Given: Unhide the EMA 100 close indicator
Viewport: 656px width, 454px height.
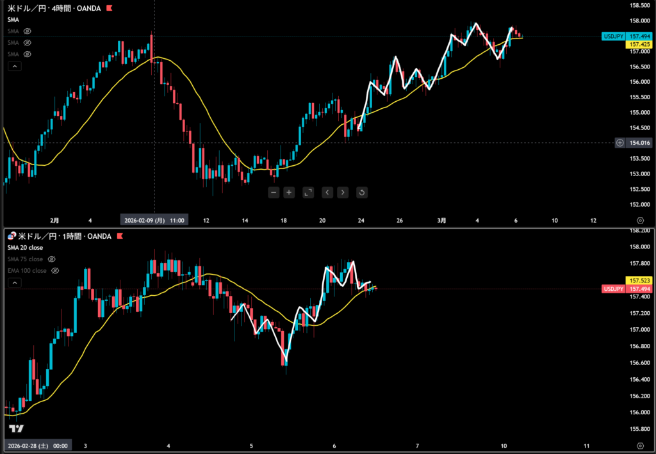Looking at the screenshot, I should (x=55, y=271).
